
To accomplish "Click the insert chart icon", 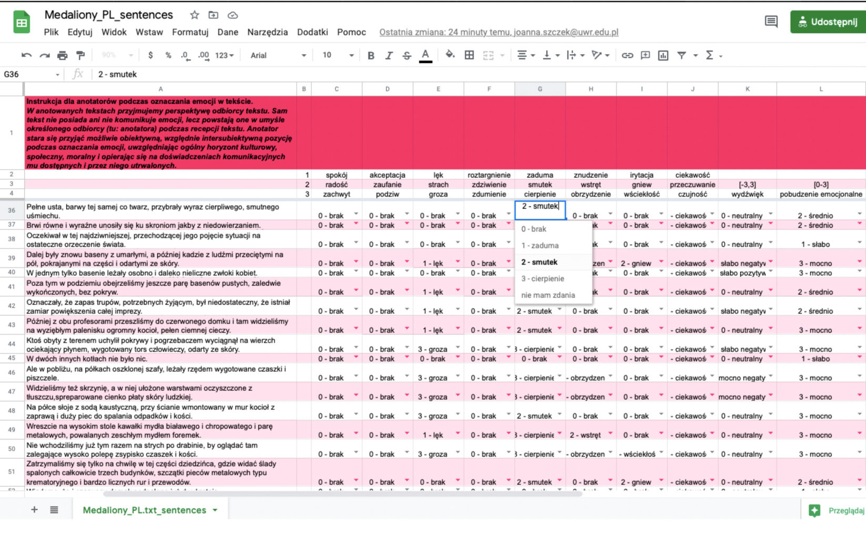I will tap(663, 55).
